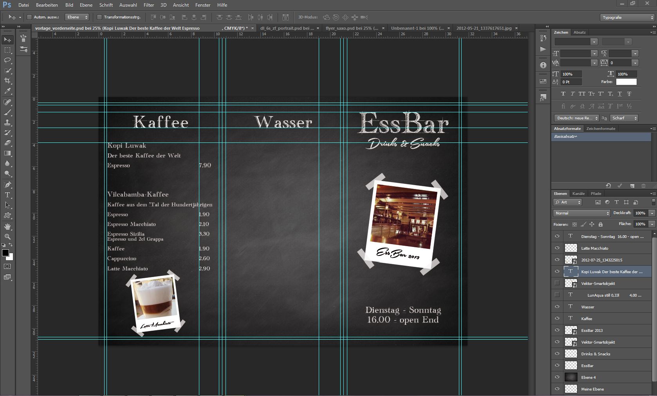Select the Pen tool
This screenshot has width=657, height=396.
7,184
